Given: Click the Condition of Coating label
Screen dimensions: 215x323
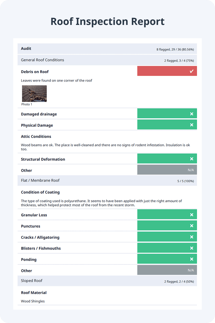Looking at the screenshot, I should click(40, 192).
